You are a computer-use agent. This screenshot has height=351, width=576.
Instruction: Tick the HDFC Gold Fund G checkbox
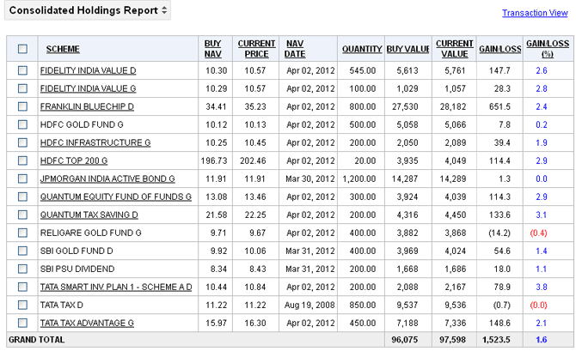[22, 124]
